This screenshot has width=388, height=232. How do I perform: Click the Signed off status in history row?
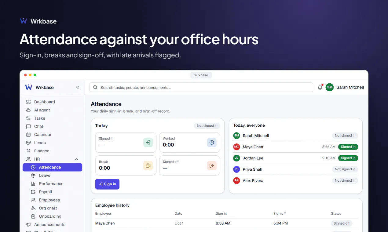(x=342, y=223)
